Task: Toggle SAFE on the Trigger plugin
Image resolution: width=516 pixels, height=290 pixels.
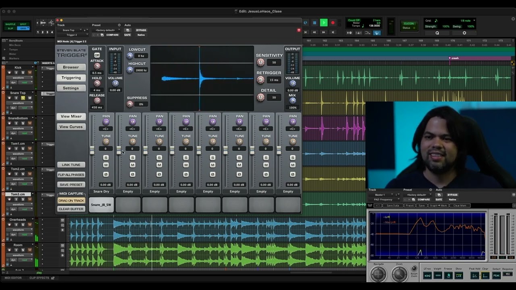Action: tap(127, 35)
